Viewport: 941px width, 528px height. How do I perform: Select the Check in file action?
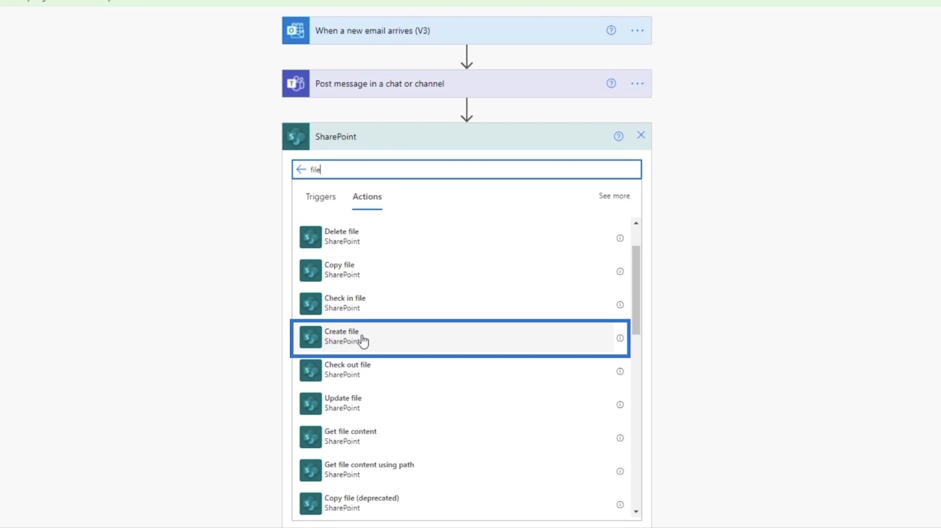(461, 303)
